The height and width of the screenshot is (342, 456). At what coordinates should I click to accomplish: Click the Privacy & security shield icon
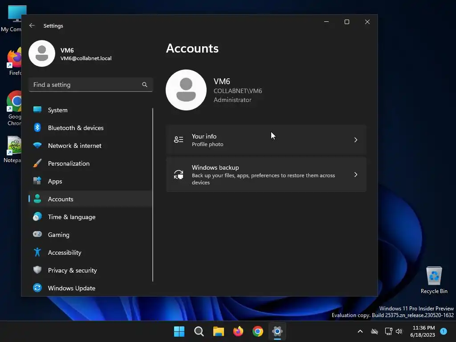(x=37, y=270)
